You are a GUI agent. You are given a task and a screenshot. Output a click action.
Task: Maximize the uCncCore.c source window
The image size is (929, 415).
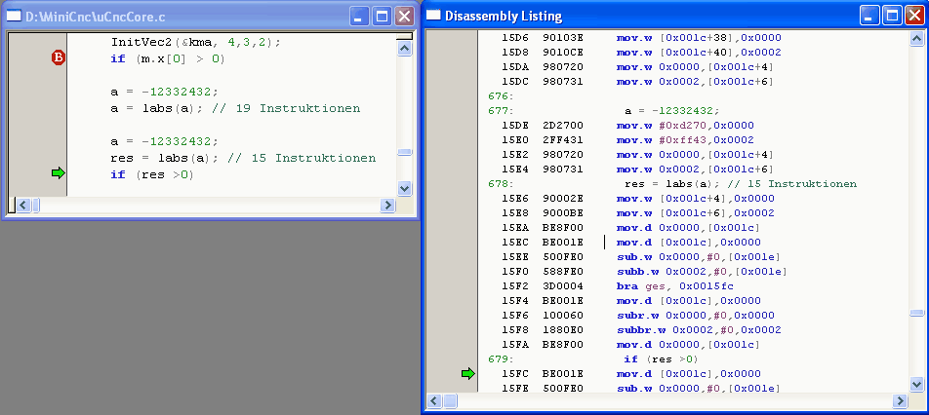(382, 16)
